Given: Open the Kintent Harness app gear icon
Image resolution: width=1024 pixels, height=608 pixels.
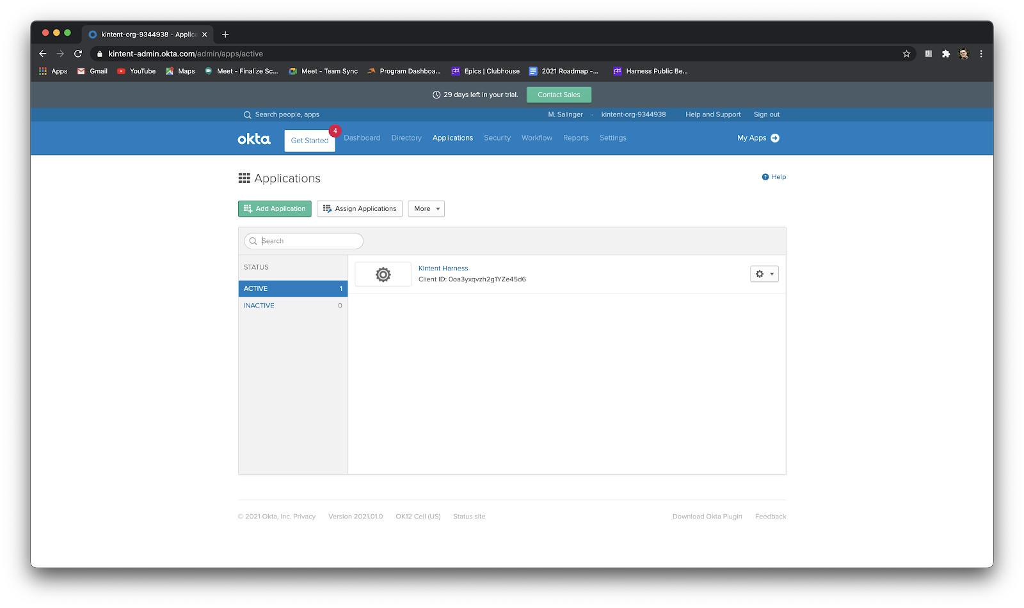Looking at the screenshot, I should coord(383,274).
